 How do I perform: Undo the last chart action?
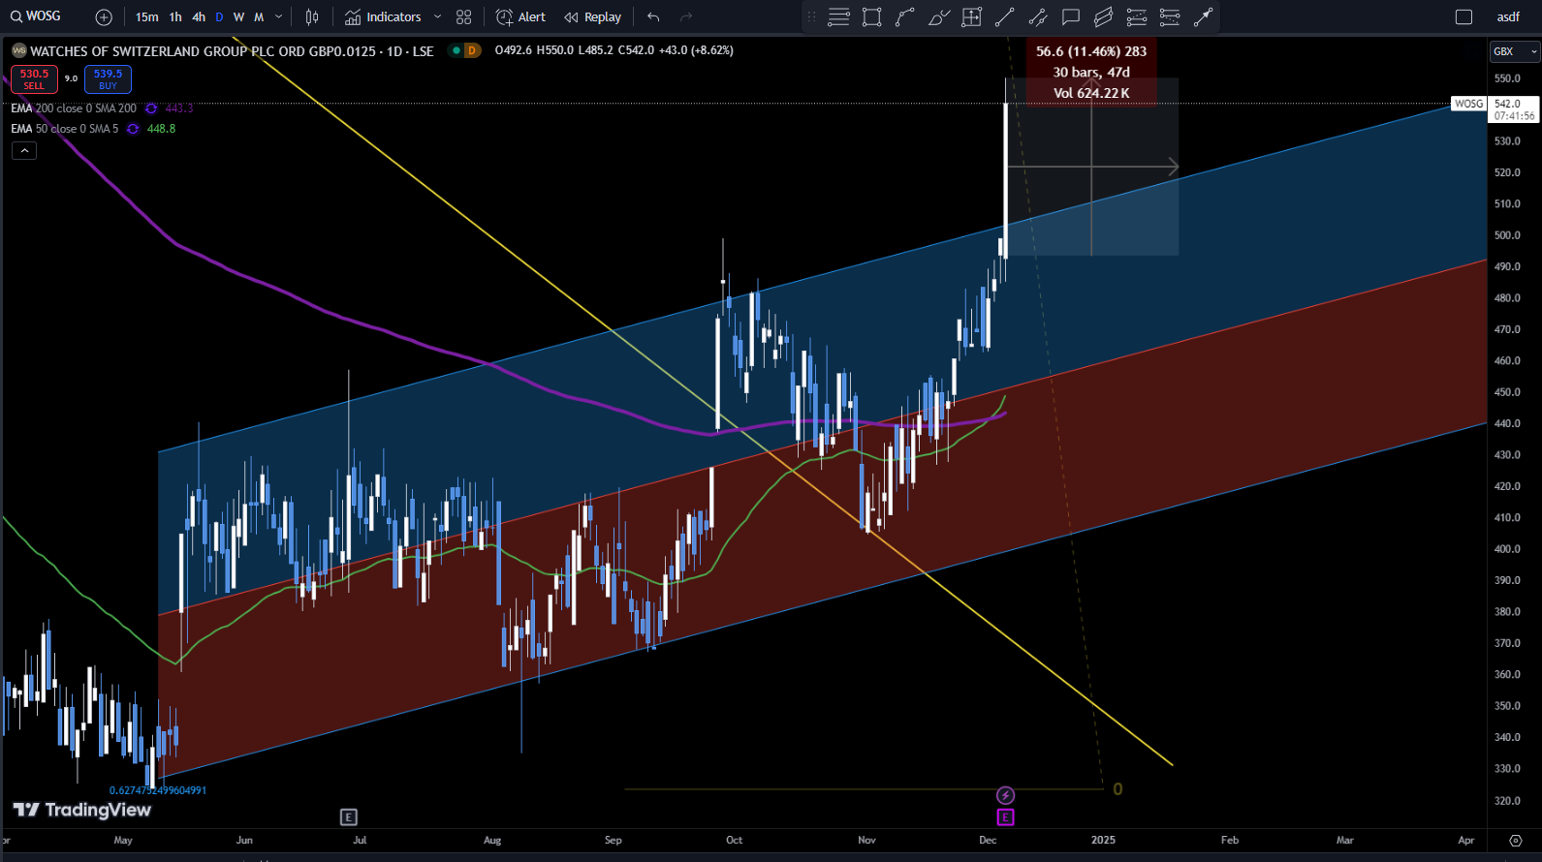[x=653, y=17]
